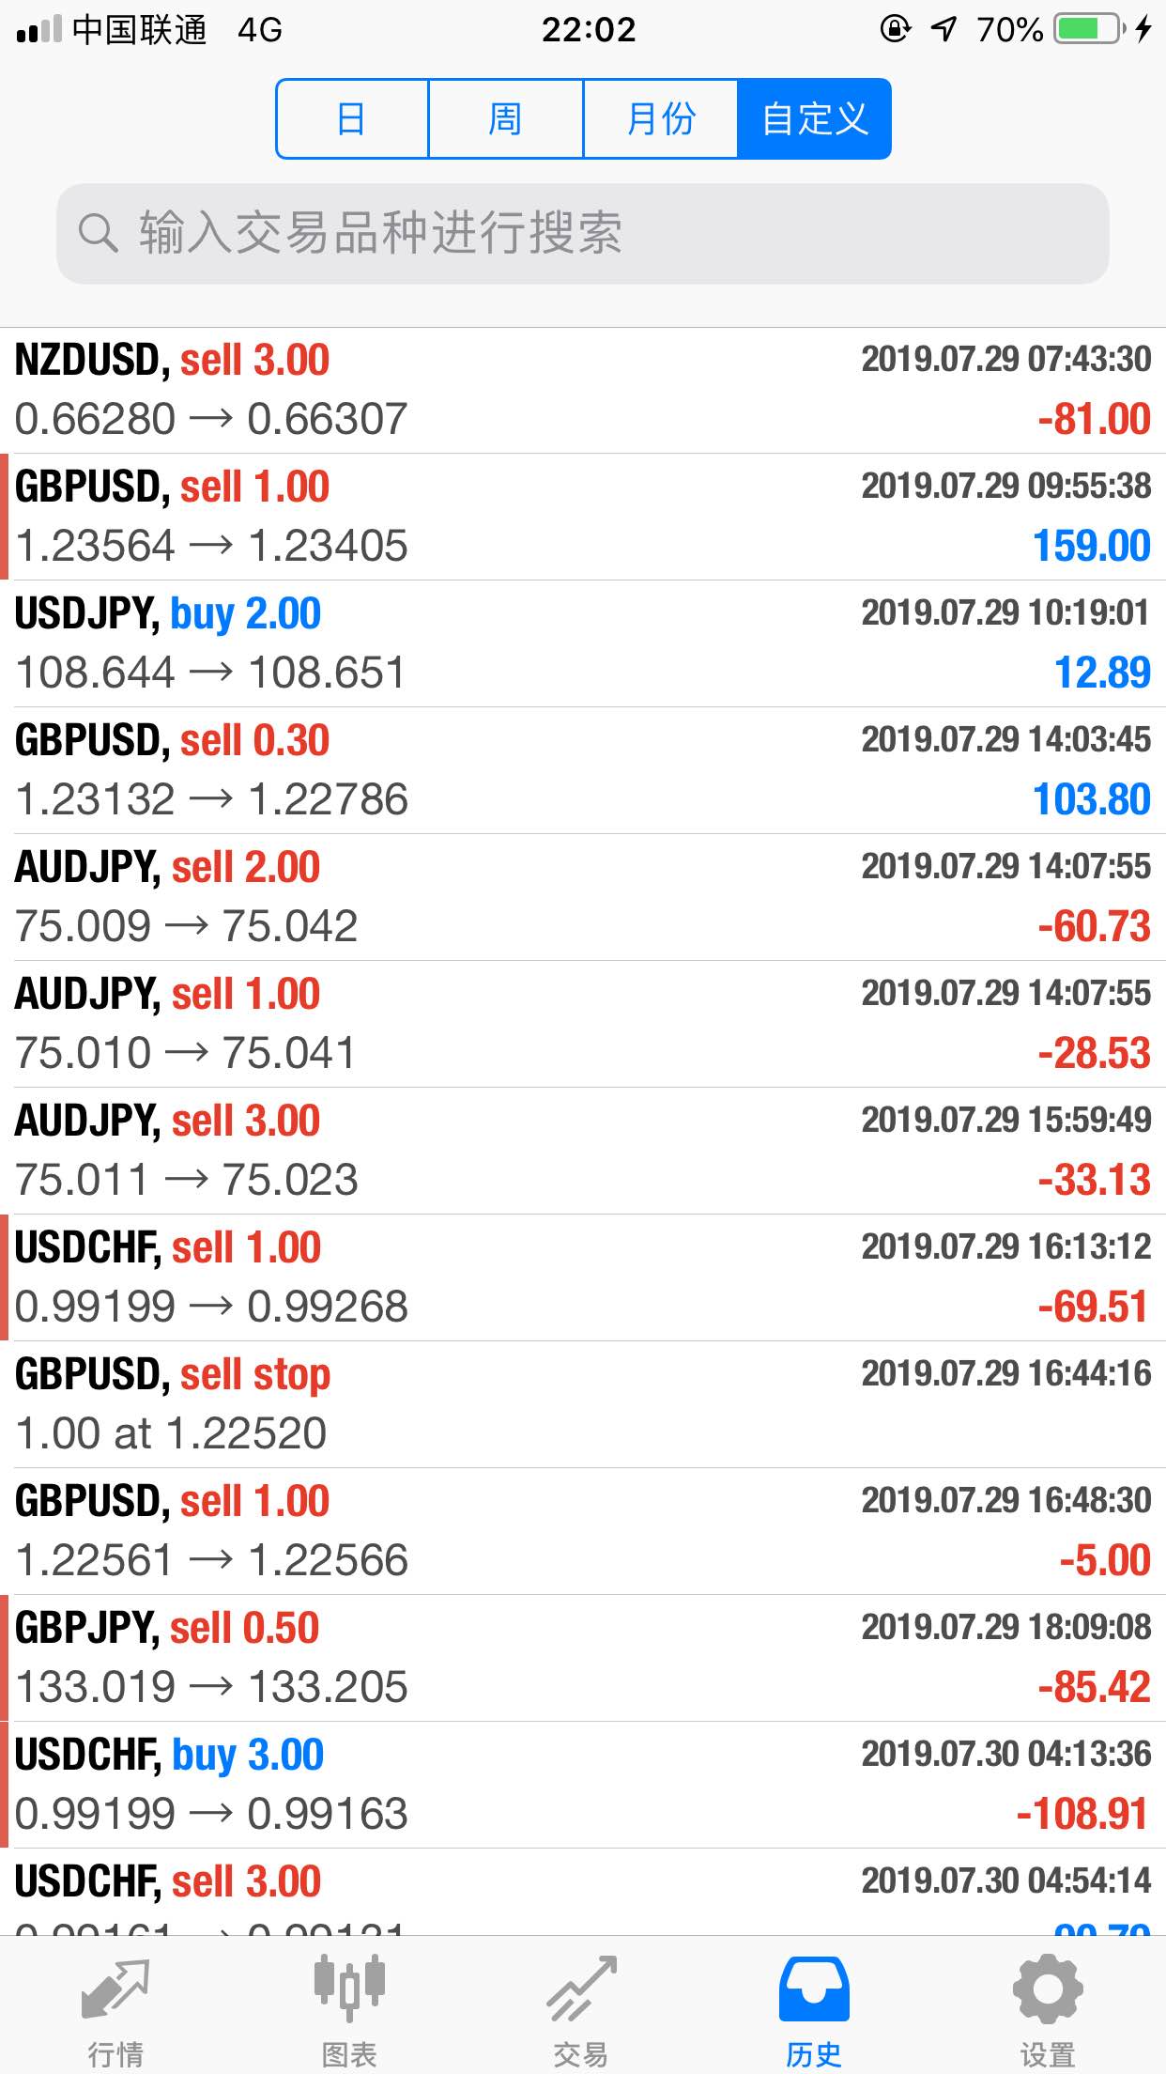This screenshot has height=2074, width=1166.
Task: Tap the GBPUSD 159.00 profit trade row
Action: [583, 518]
